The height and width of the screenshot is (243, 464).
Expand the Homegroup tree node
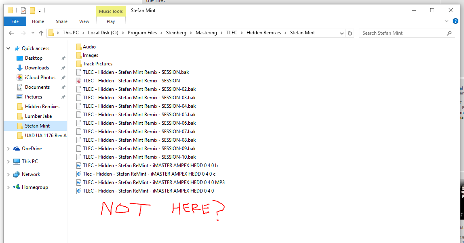tap(8, 187)
